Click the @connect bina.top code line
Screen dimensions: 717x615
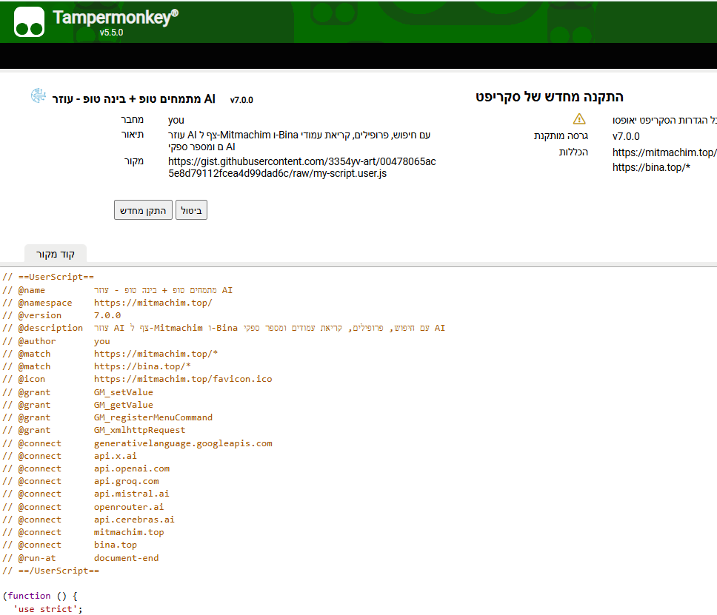[x=70, y=545]
